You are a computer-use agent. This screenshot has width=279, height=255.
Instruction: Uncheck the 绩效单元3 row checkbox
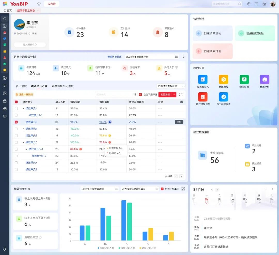pos(16,122)
